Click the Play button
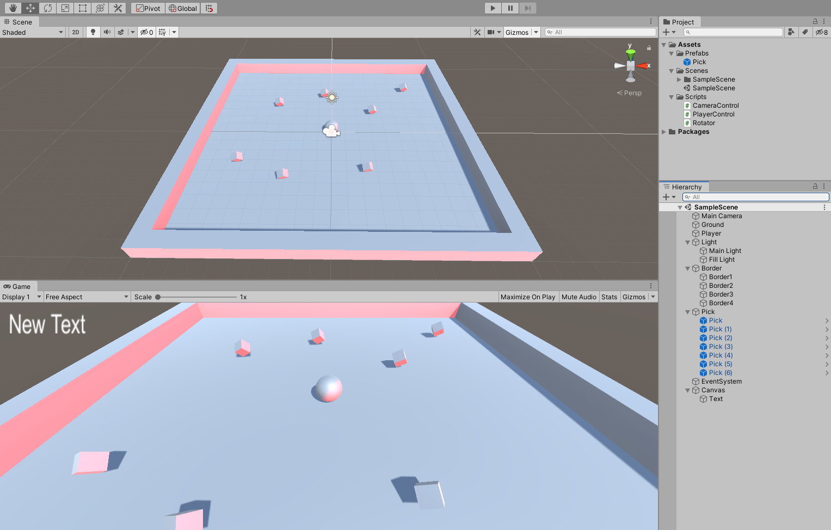The image size is (831, 530). click(493, 8)
